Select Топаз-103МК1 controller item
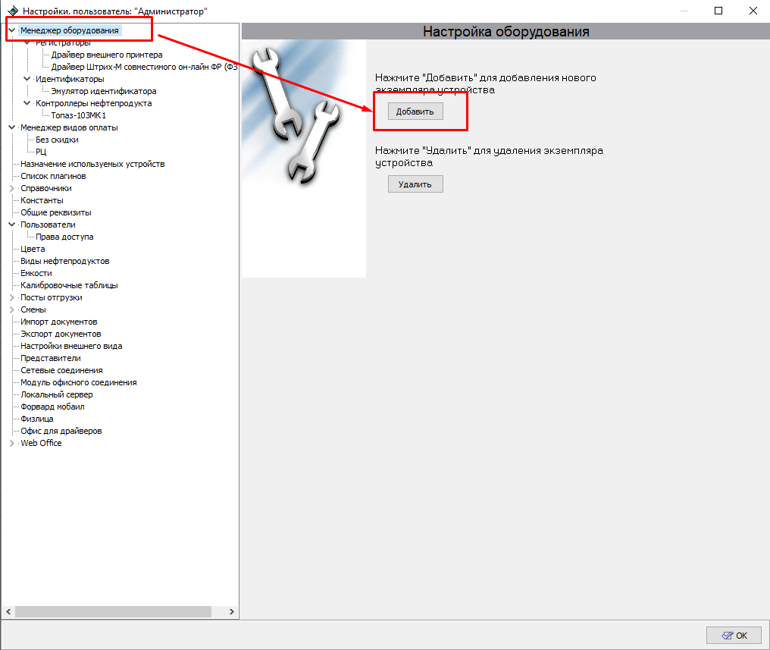 click(x=79, y=115)
